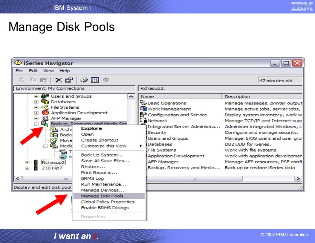
Task: Click the Refresh view toolbar icon
Action: click(x=95, y=80)
